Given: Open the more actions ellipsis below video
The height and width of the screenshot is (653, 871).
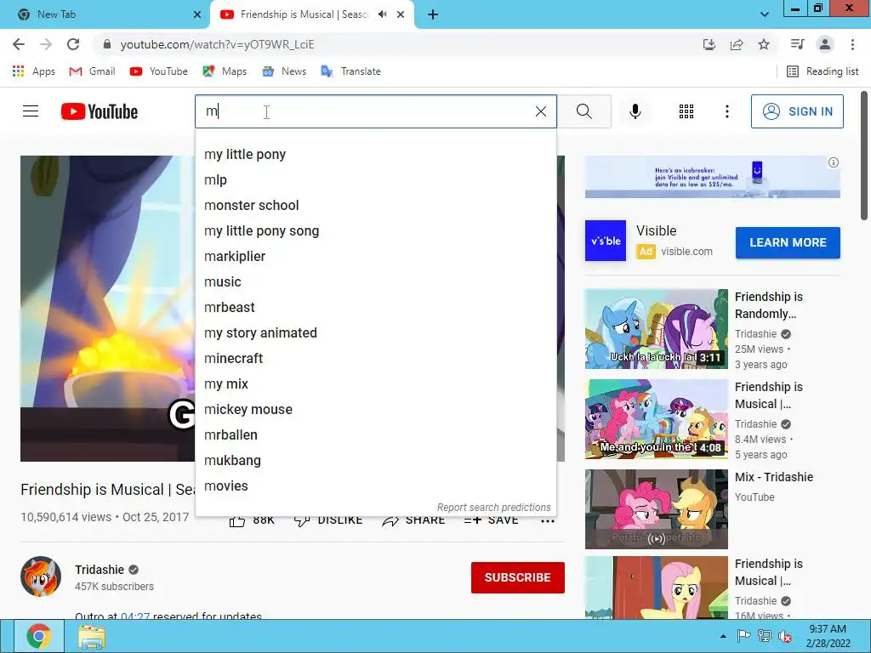Looking at the screenshot, I should pos(547,521).
